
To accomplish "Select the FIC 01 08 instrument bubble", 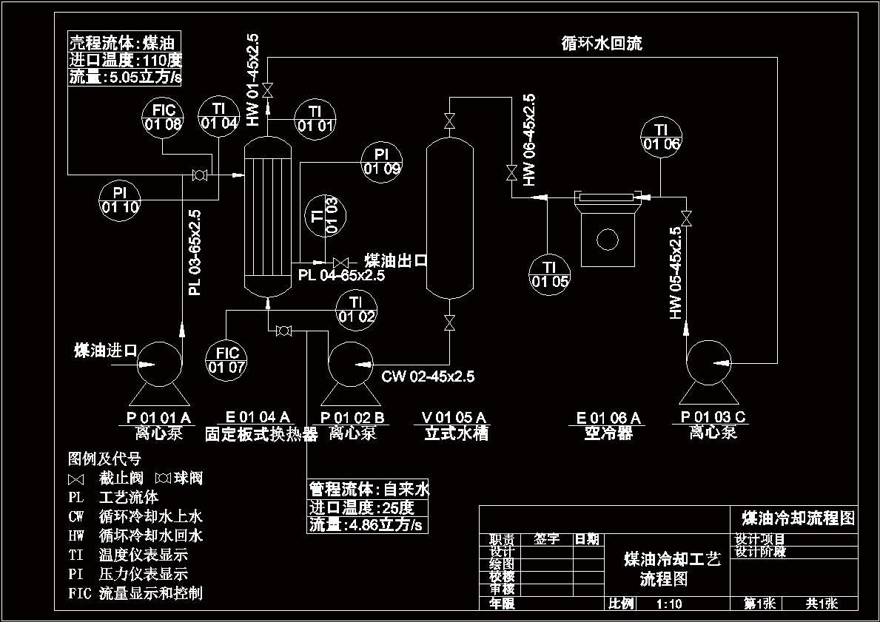I will pos(162,118).
